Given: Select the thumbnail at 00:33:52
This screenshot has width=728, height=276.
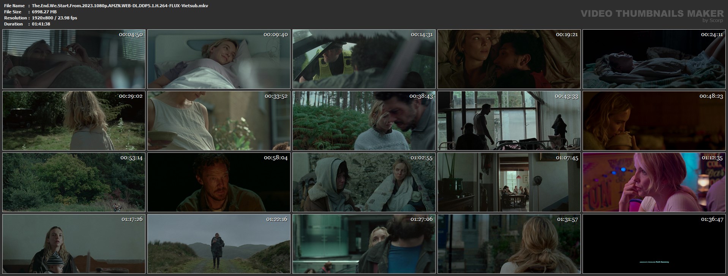Looking at the screenshot, I should (x=219, y=121).
